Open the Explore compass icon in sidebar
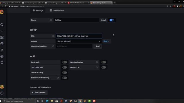184x103 pixels. click(x=2, y=44)
